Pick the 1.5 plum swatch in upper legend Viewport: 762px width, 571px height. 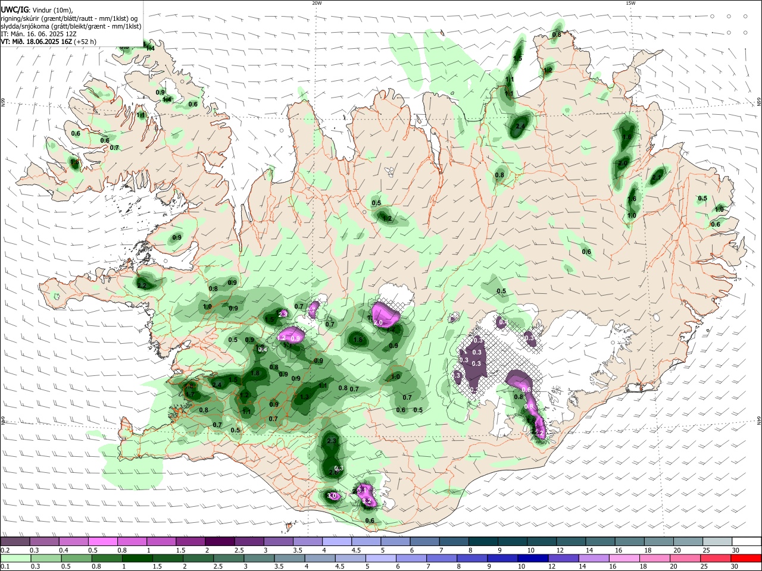tap(190, 541)
